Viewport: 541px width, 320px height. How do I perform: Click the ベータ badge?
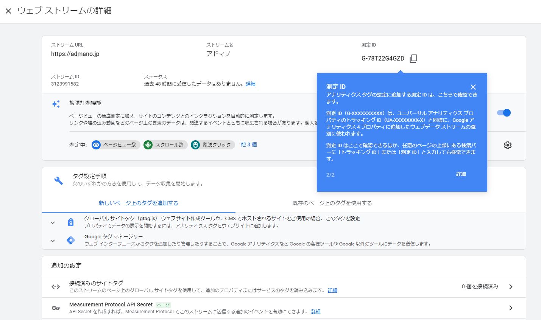163,305
